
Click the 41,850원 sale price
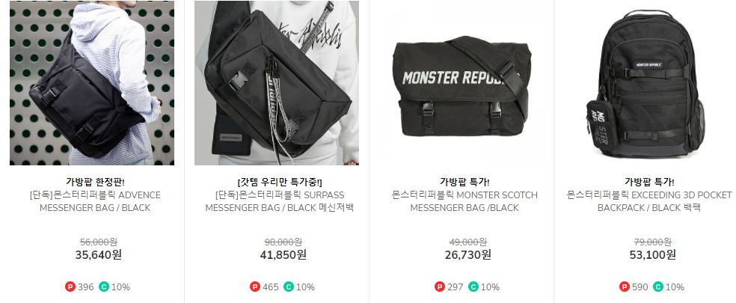point(283,254)
